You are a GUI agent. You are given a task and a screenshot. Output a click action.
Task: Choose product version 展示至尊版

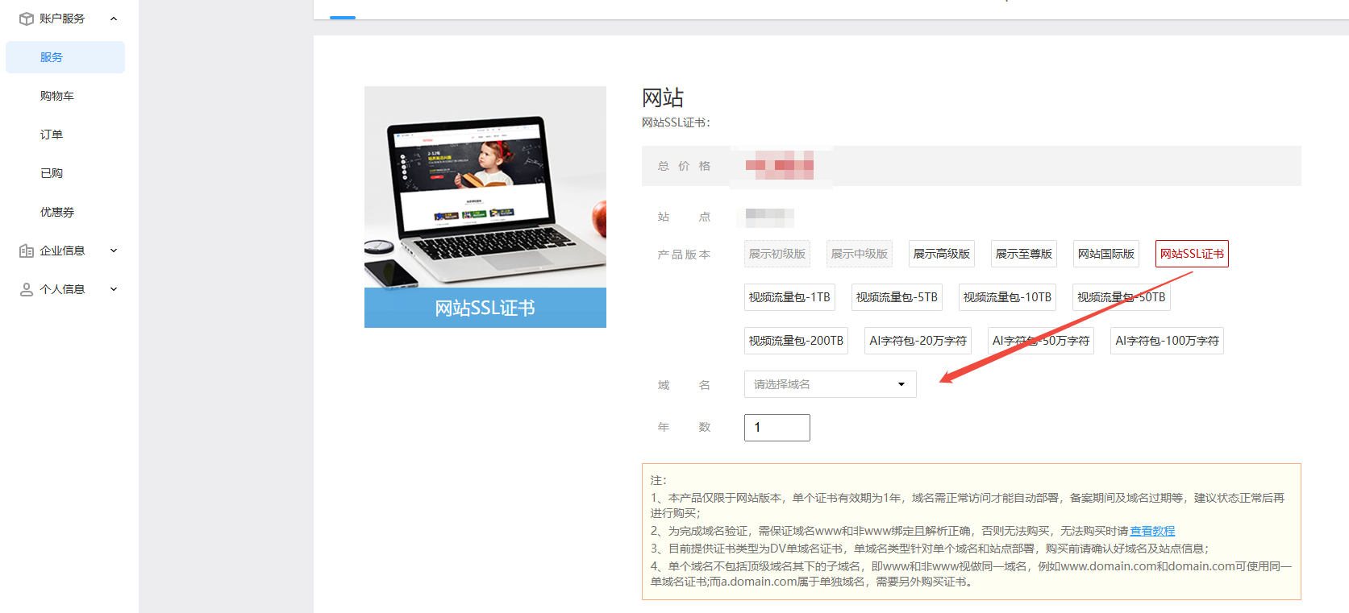tap(1024, 254)
